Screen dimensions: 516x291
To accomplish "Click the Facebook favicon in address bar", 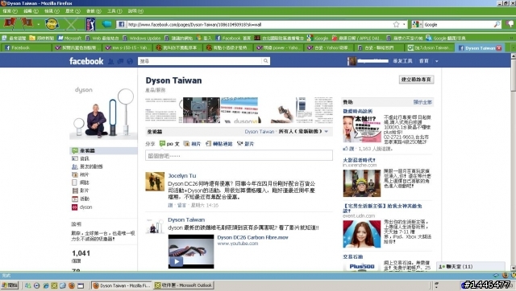I will coord(121,24).
